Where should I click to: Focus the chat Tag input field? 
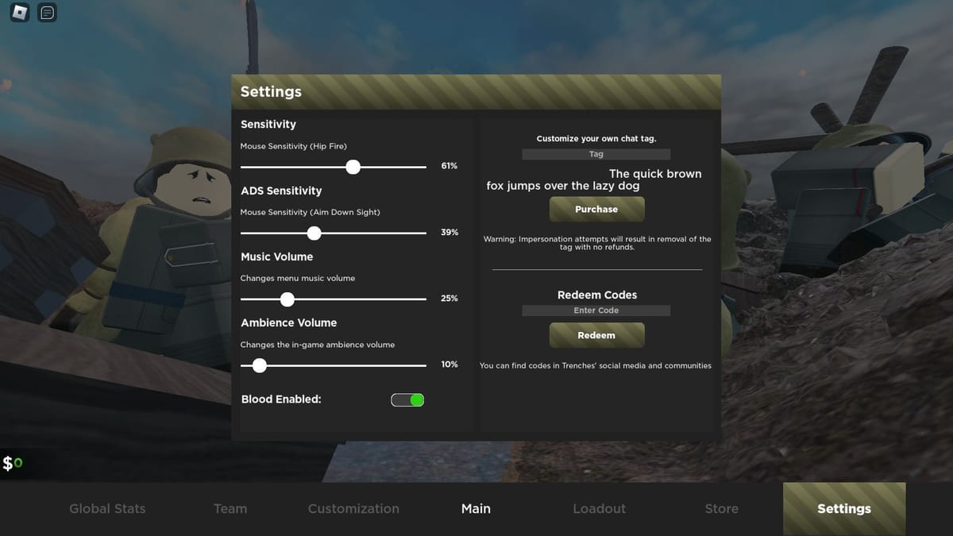(x=596, y=154)
